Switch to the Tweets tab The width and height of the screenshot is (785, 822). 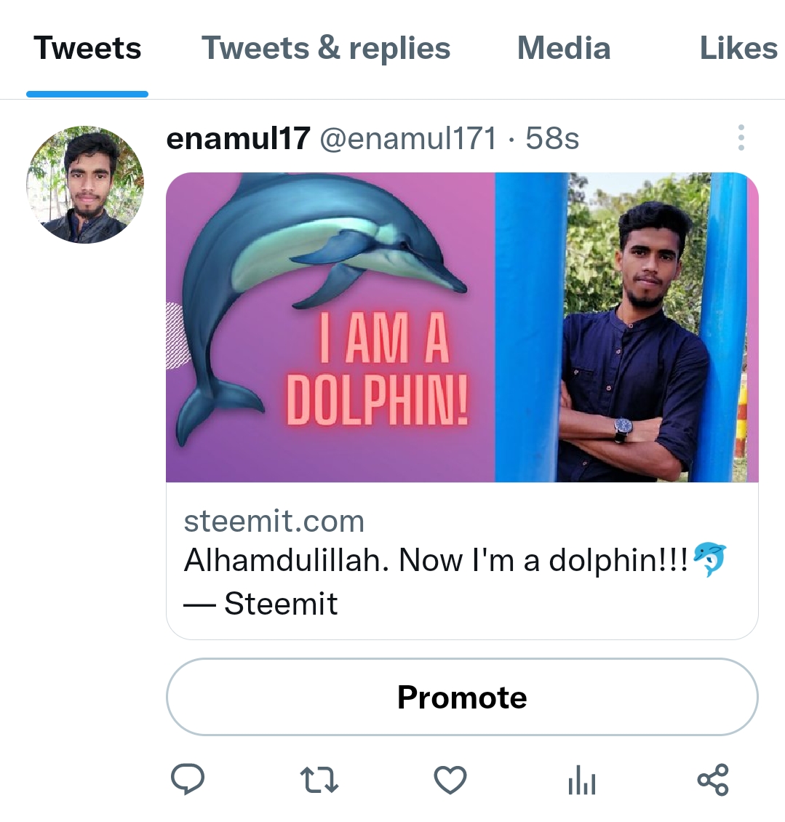tap(87, 48)
